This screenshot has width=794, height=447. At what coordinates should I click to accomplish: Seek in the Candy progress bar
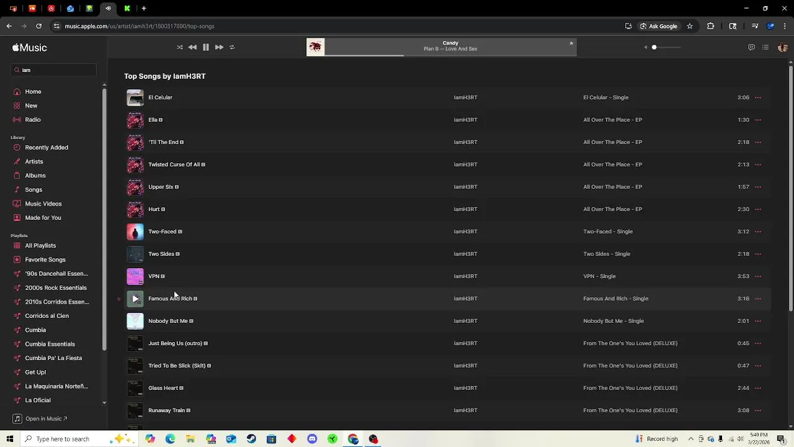(x=450, y=55)
